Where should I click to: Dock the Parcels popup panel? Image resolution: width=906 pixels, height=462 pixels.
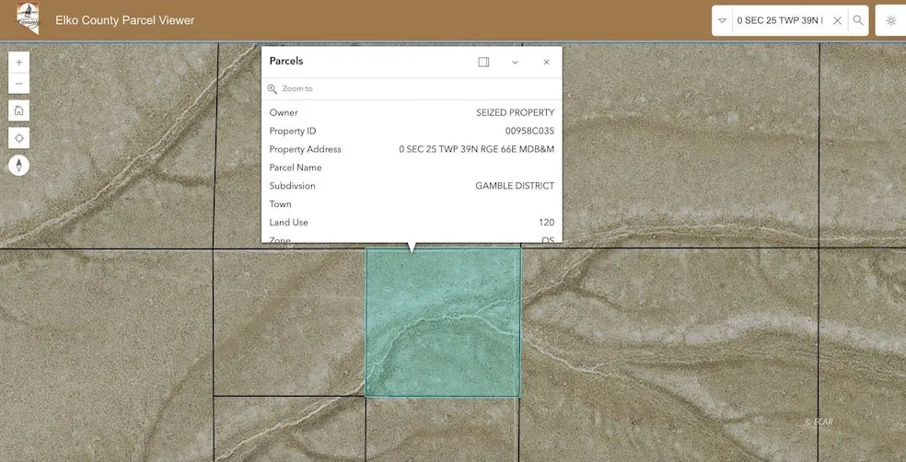[483, 62]
